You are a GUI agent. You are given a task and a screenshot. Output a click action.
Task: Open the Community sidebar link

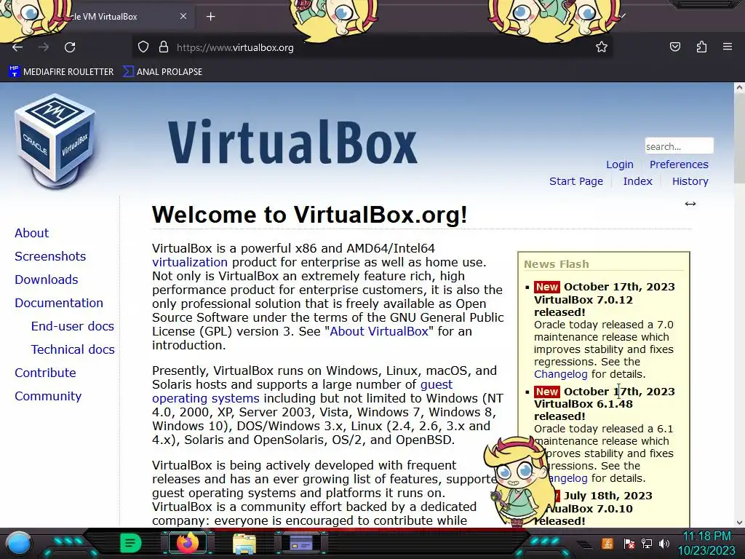[48, 396]
